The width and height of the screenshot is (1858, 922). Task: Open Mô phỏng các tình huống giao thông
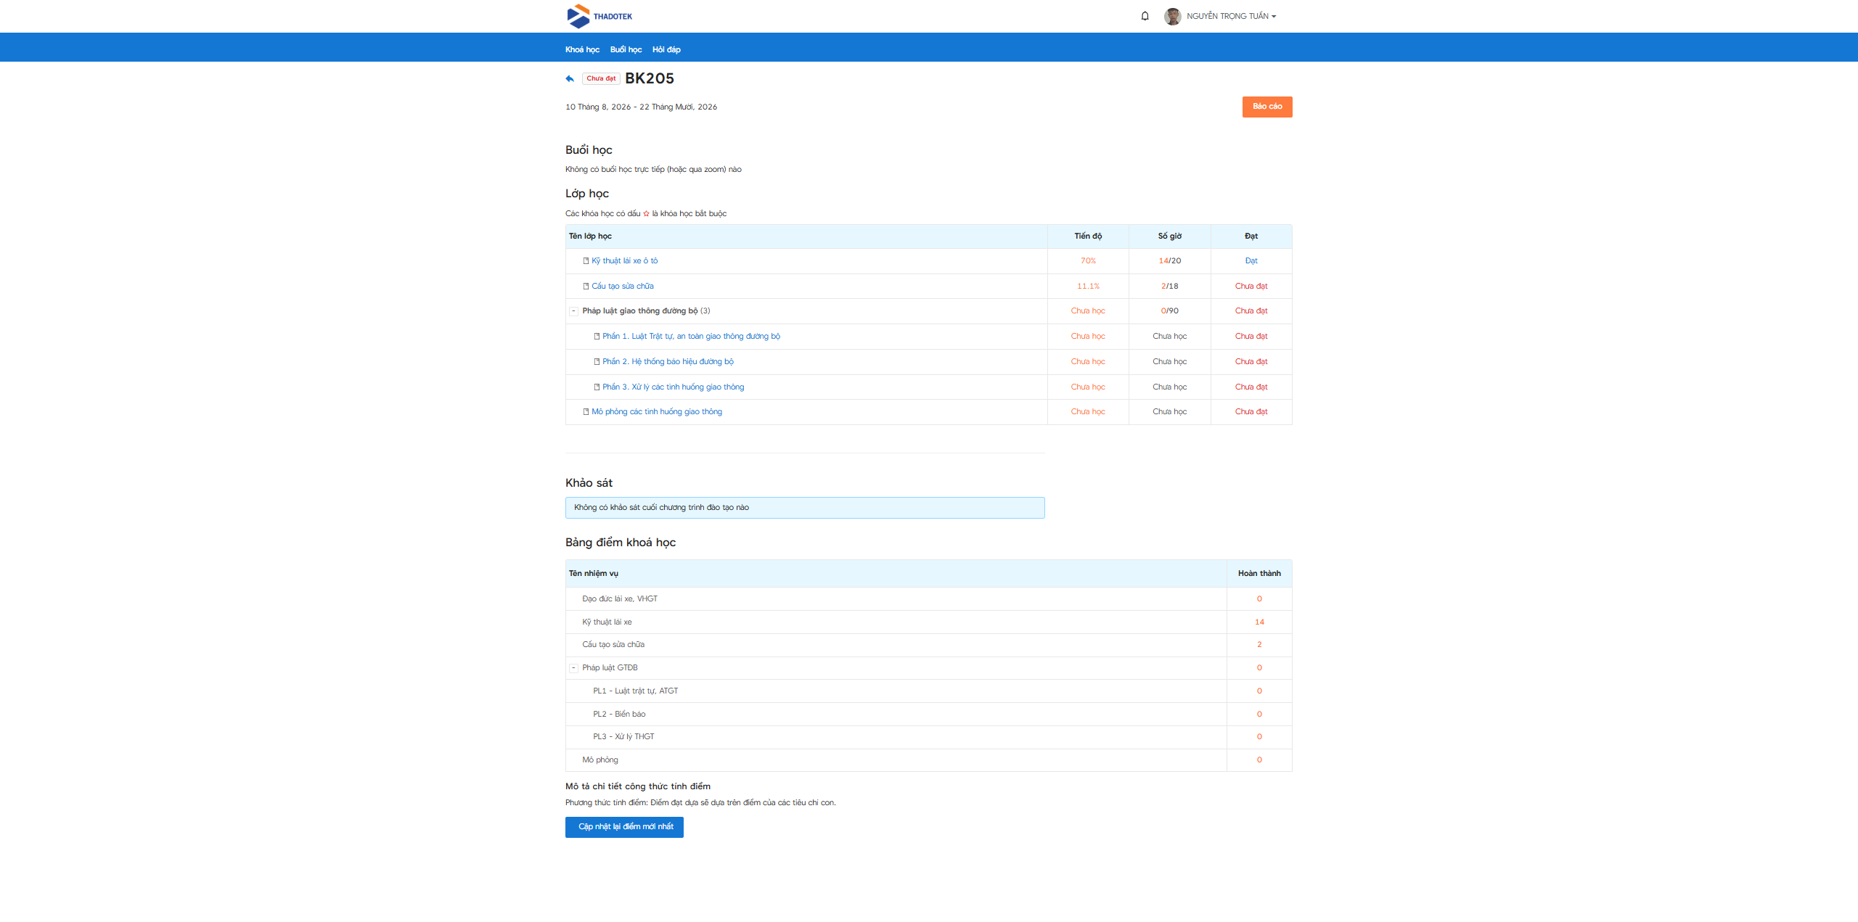(657, 412)
